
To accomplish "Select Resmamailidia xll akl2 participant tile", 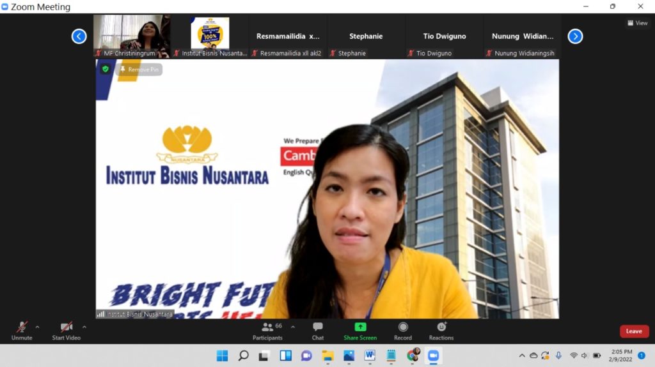I will 288,36.
